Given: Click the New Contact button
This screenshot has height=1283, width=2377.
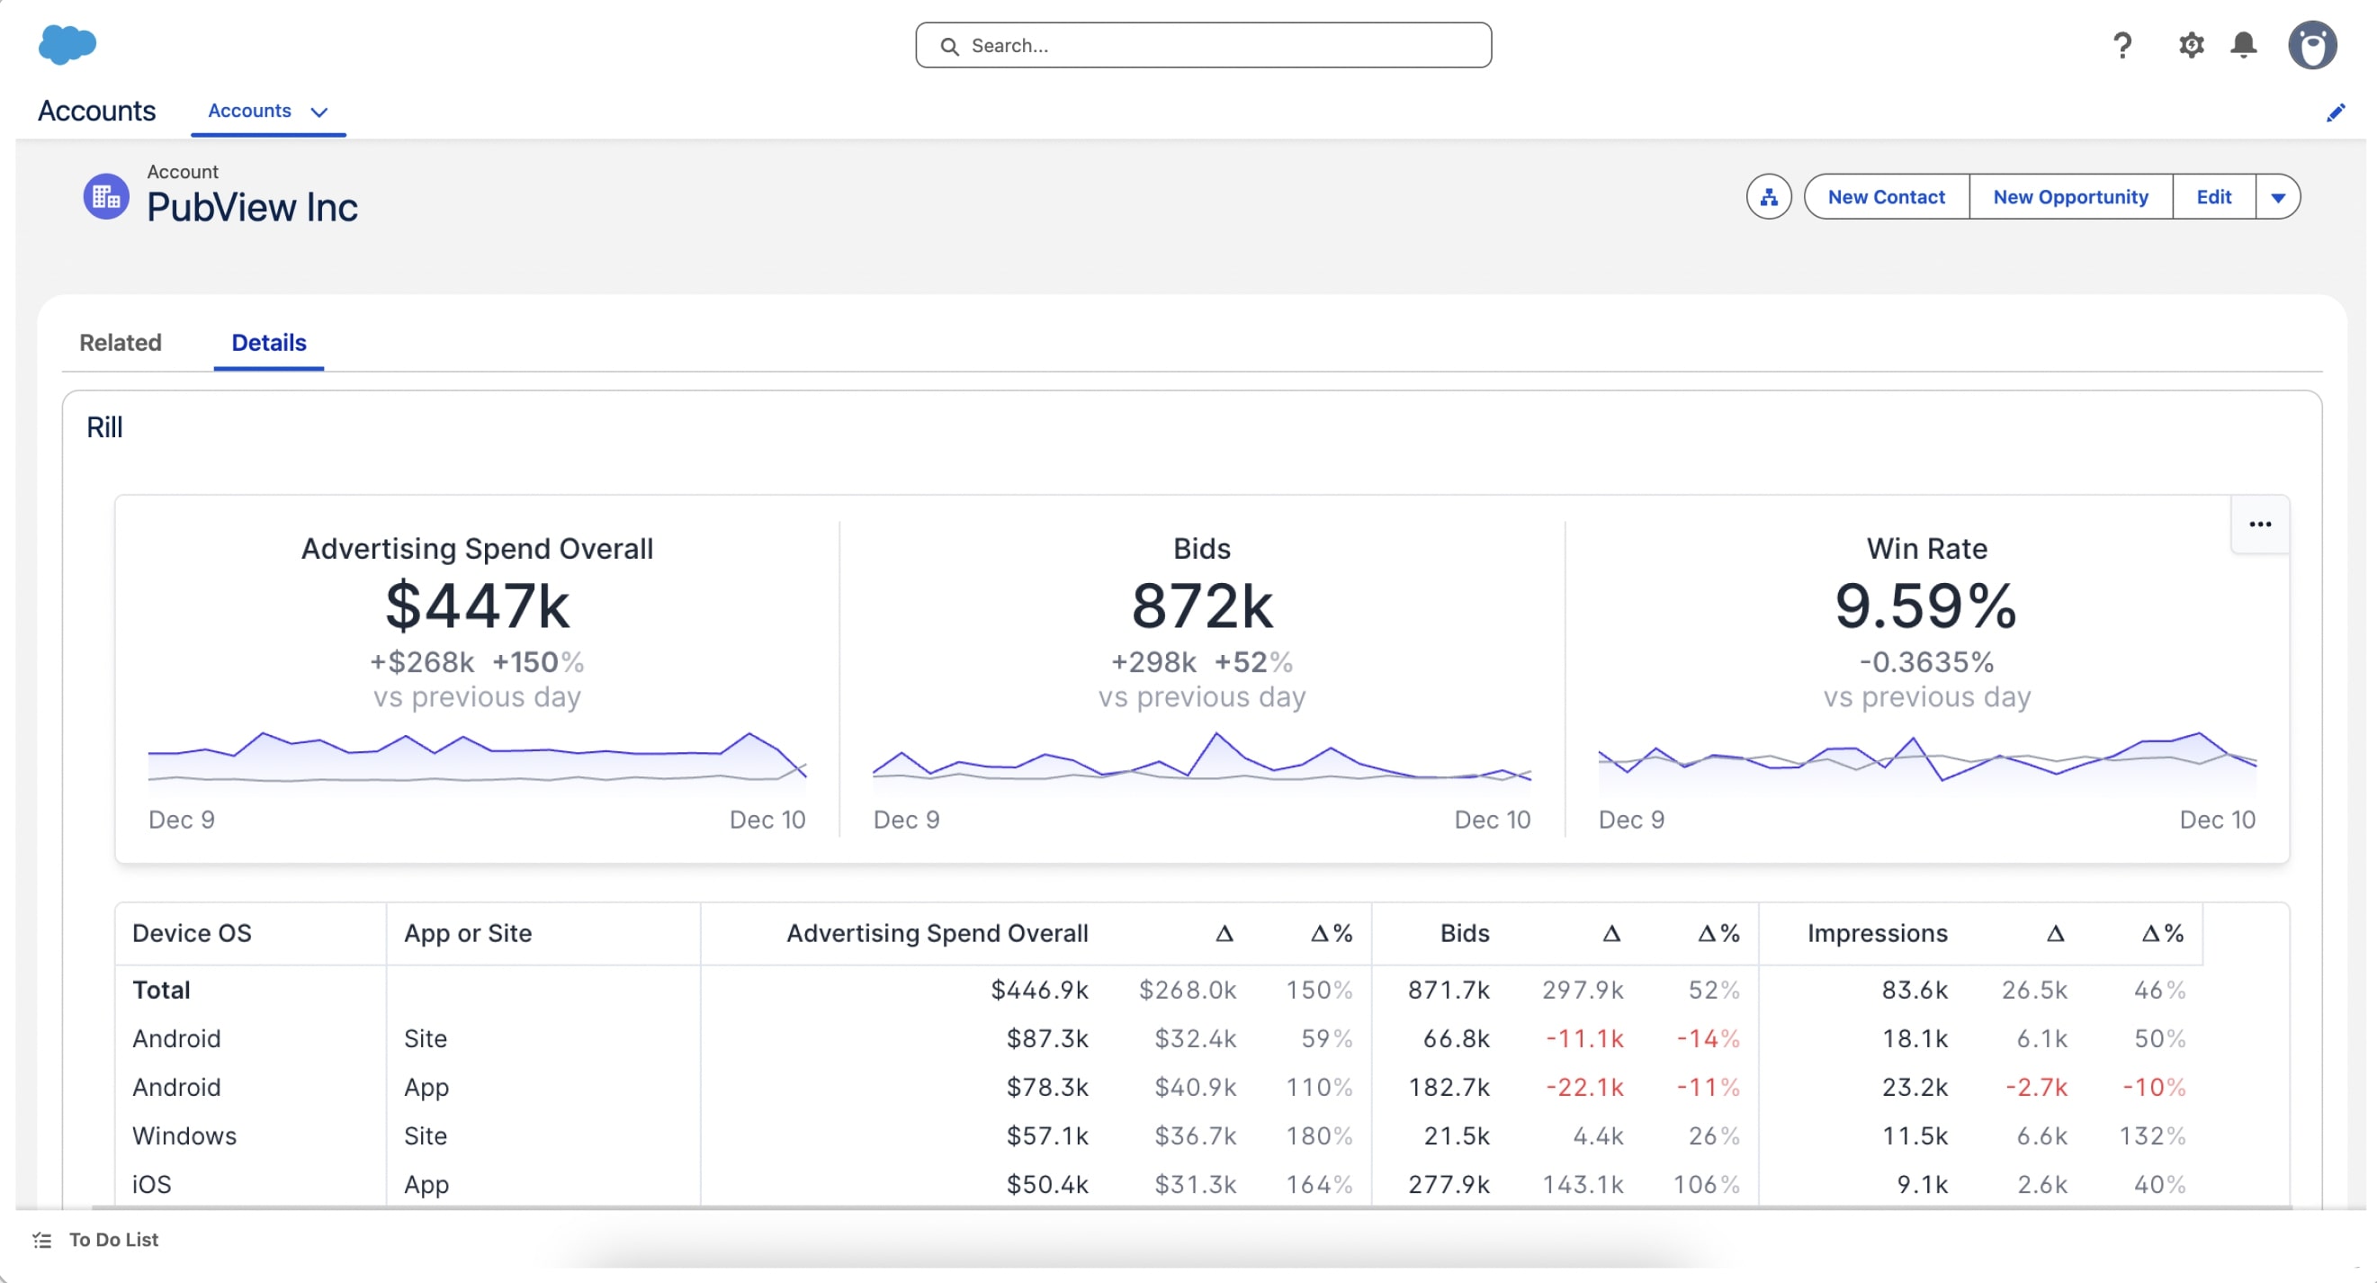Looking at the screenshot, I should pos(1885,197).
